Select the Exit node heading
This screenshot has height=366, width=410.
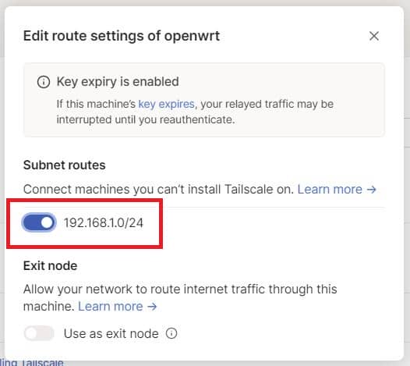pos(50,266)
